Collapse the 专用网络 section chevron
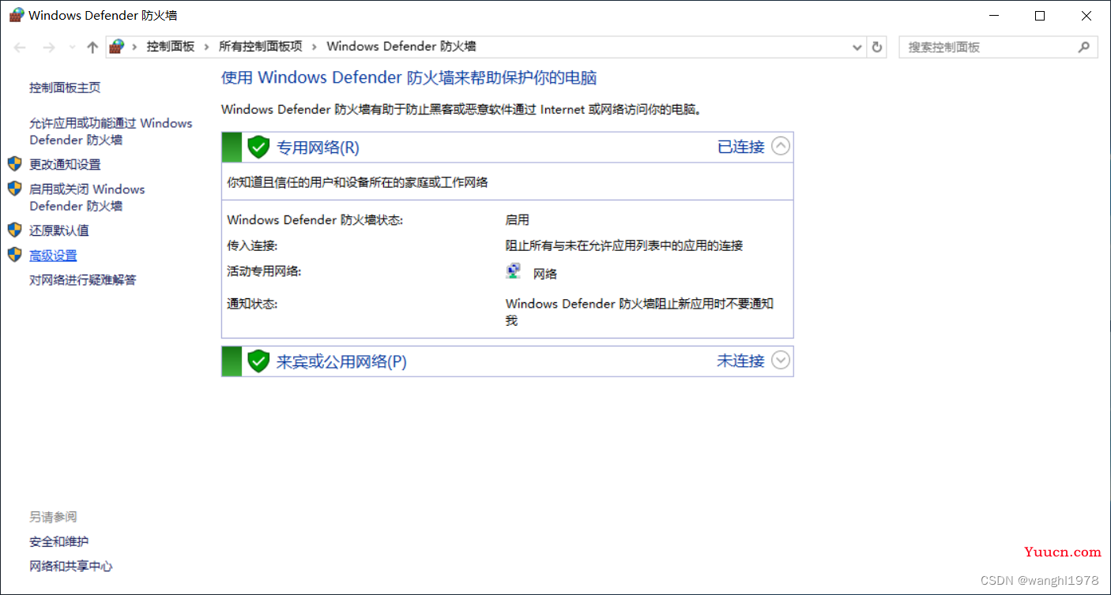Viewport: 1111px width, 595px height. (781, 146)
